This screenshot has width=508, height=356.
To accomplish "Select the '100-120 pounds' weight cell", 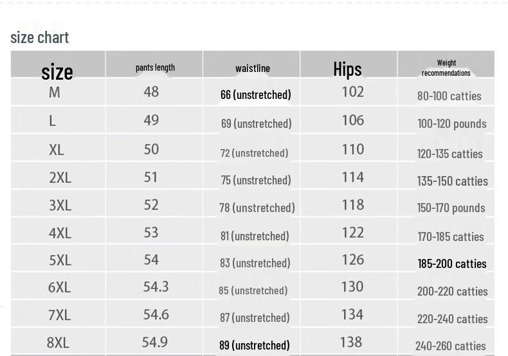I will pyautogui.click(x=452, y=123).
